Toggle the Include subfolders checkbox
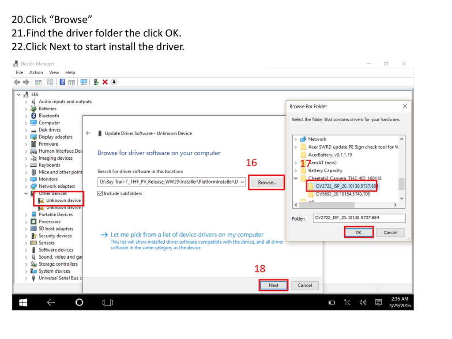This screenshot has height=339, width=452. pyautogui.click(x=100, y=193)
